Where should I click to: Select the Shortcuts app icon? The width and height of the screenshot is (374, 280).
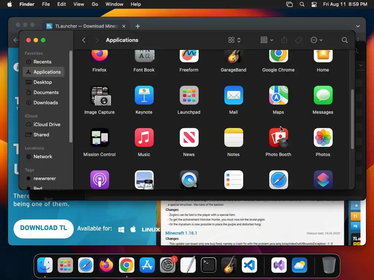click(x=323, y=180)
